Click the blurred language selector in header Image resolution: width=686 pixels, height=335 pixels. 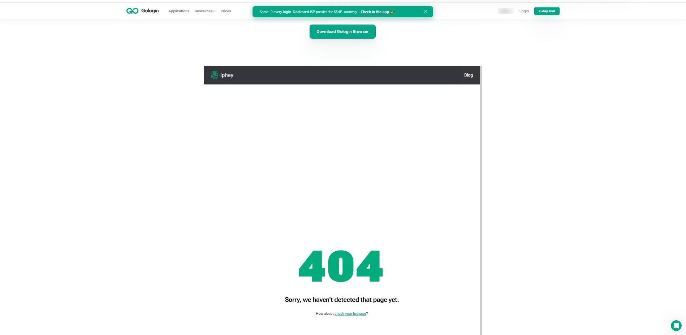(x=506, y=11)
